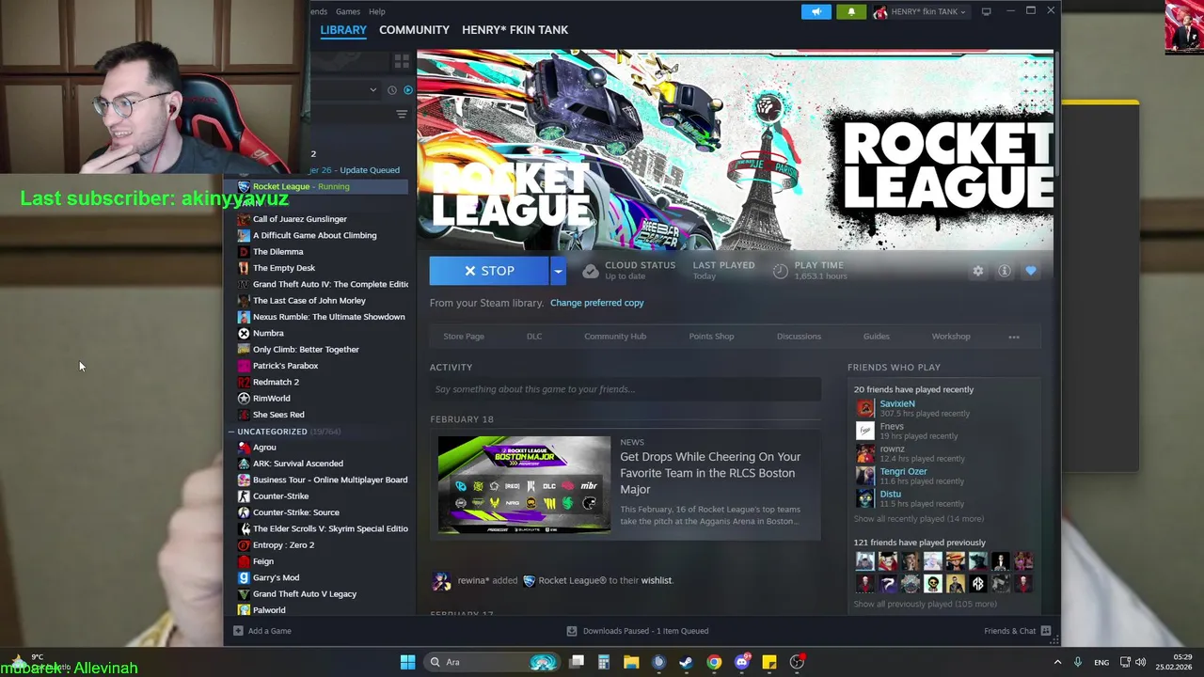Open Steam icon on the taskbar
The image size is (1204, 677).
686,662
